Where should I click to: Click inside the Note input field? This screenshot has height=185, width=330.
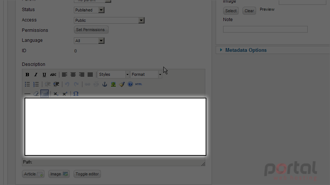click(265, 29)
